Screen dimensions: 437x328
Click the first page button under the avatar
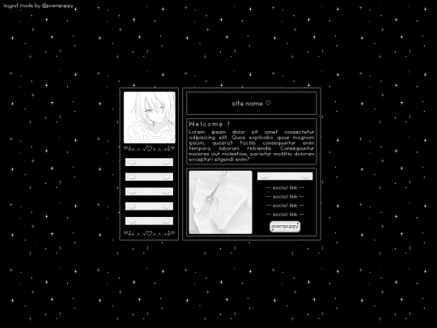149,162
